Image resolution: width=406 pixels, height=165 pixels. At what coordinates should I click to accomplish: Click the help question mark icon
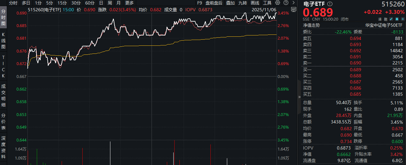pos(286,3)
